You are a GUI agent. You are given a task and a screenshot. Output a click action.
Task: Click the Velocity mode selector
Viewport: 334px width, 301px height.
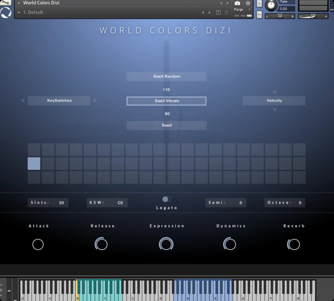[274, 101]
